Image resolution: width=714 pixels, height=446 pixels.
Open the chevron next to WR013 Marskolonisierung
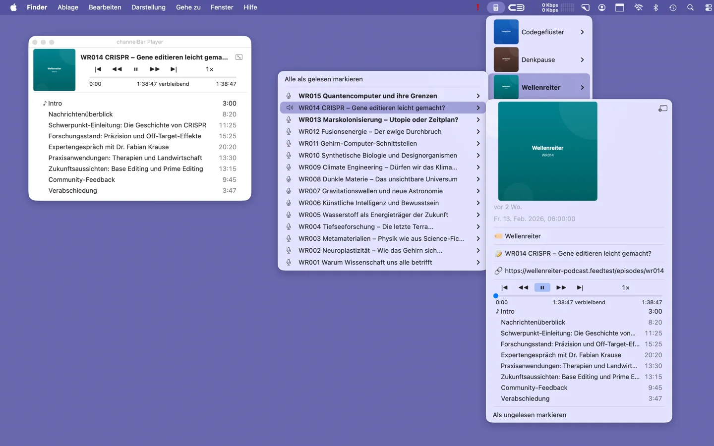(x=477, y=119)
